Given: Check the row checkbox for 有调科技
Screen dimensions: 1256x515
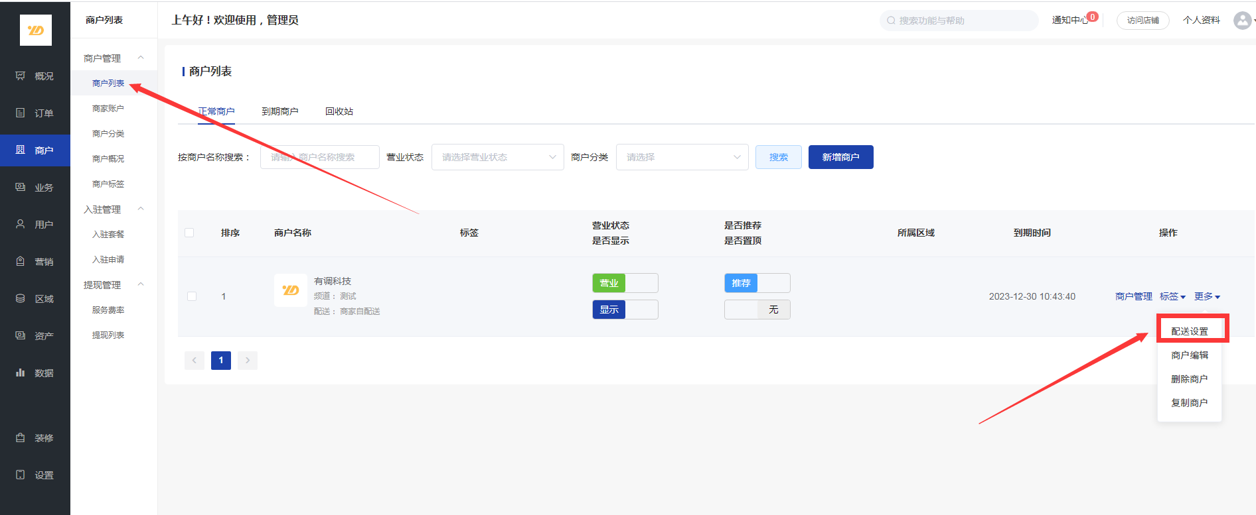Looking at the screenshot, I should pyautogui.click(x=192, y=296).
